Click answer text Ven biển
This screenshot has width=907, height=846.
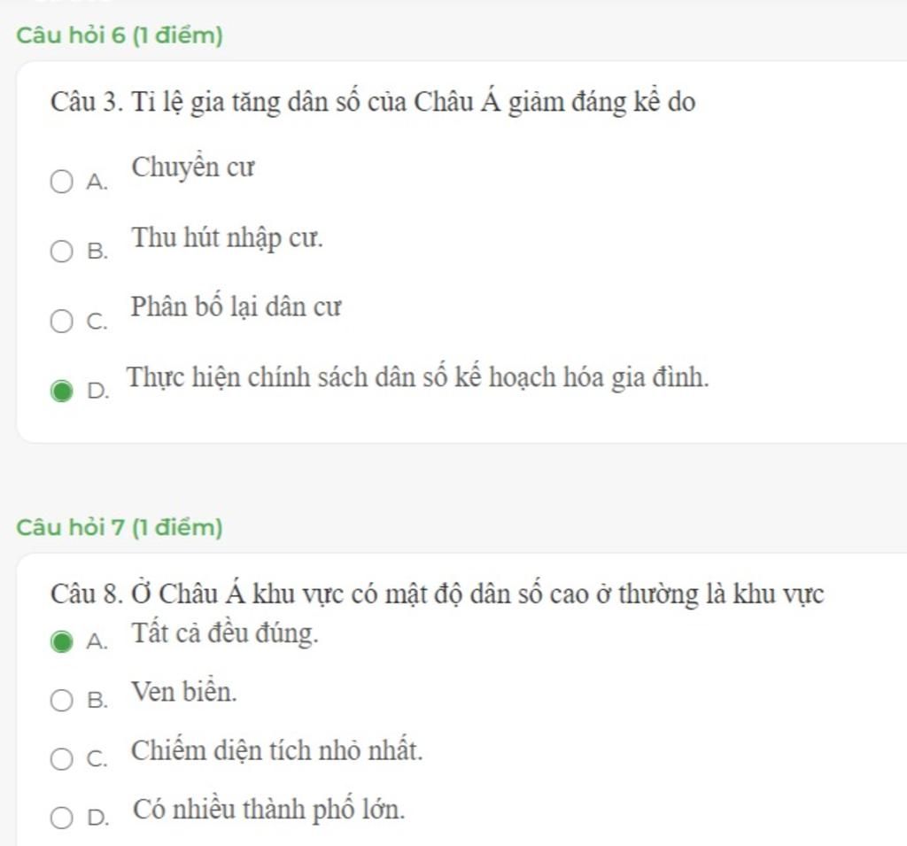(184, 692)
